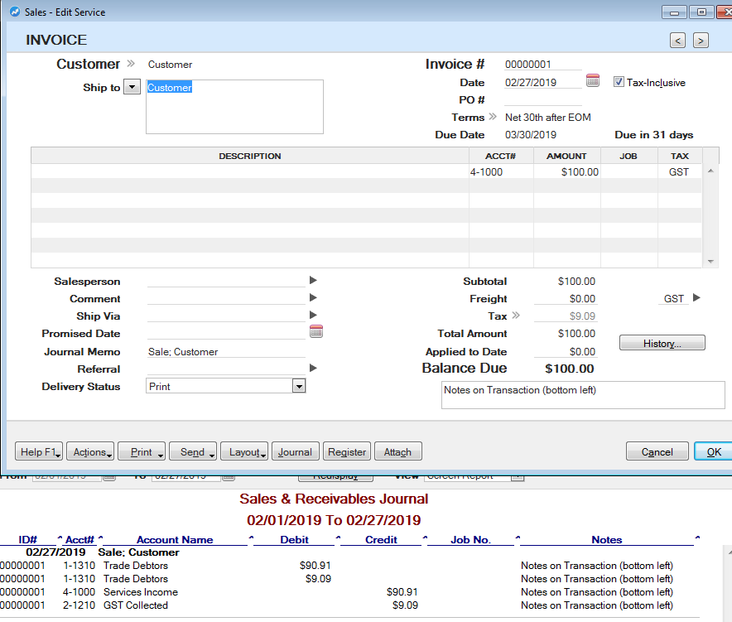Viewport: 732px width, 622px height.
Task: Click the Journal Memo text field
Action: [x=225, y=352]
